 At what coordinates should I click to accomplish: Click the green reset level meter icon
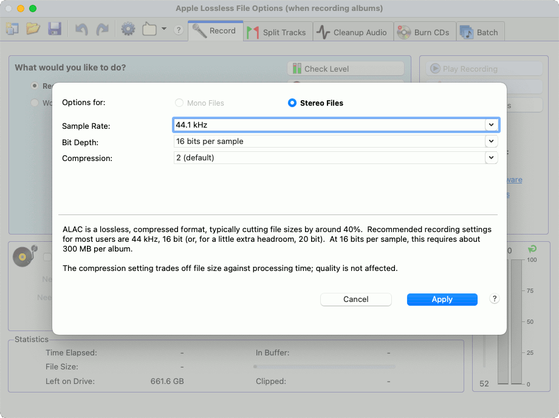(x=532, y=248)
